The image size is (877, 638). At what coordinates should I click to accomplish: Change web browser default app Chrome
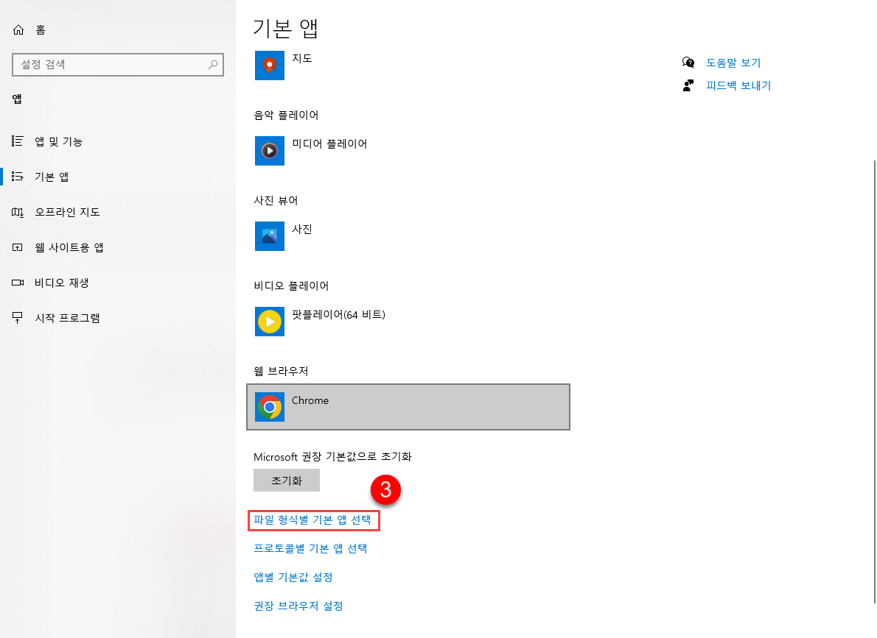pos(408,407)
